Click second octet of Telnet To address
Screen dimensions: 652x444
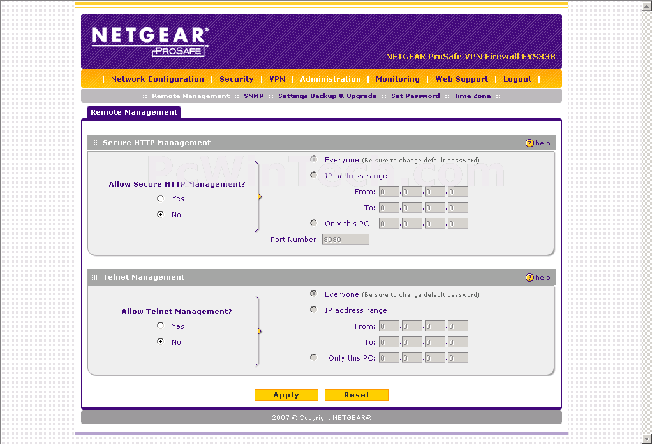(412, 342)
